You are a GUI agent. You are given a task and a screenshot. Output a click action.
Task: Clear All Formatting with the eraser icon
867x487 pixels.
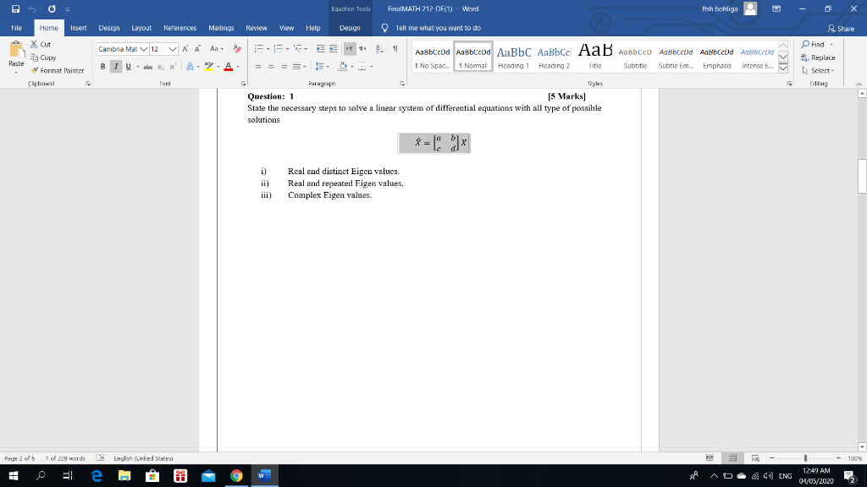(x=237, y=49)
